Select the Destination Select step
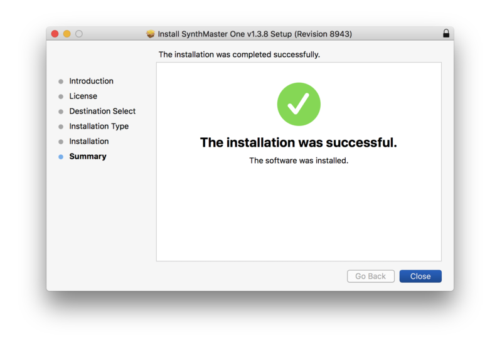 tap(102, 111)
